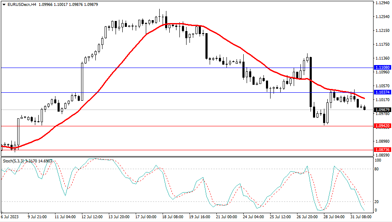Click the 17 Jul 00:00 time label
Viewport: 392px width, 222px height.
[x=145, y=217]
